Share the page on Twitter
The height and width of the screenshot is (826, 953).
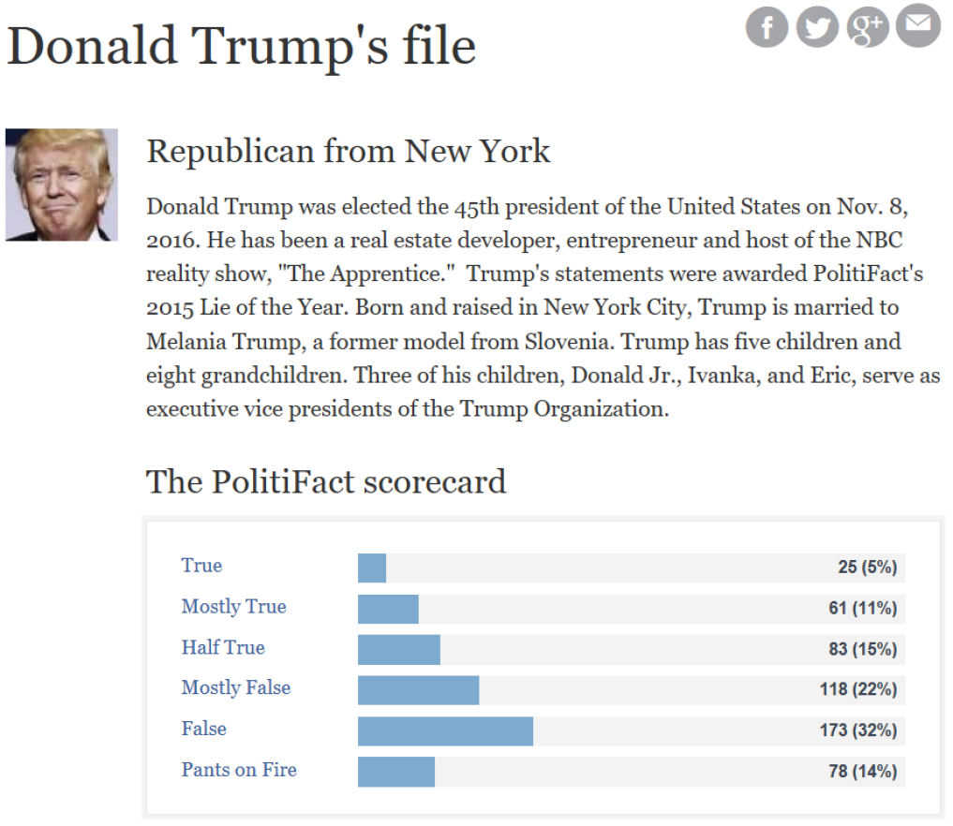[817, 27]
